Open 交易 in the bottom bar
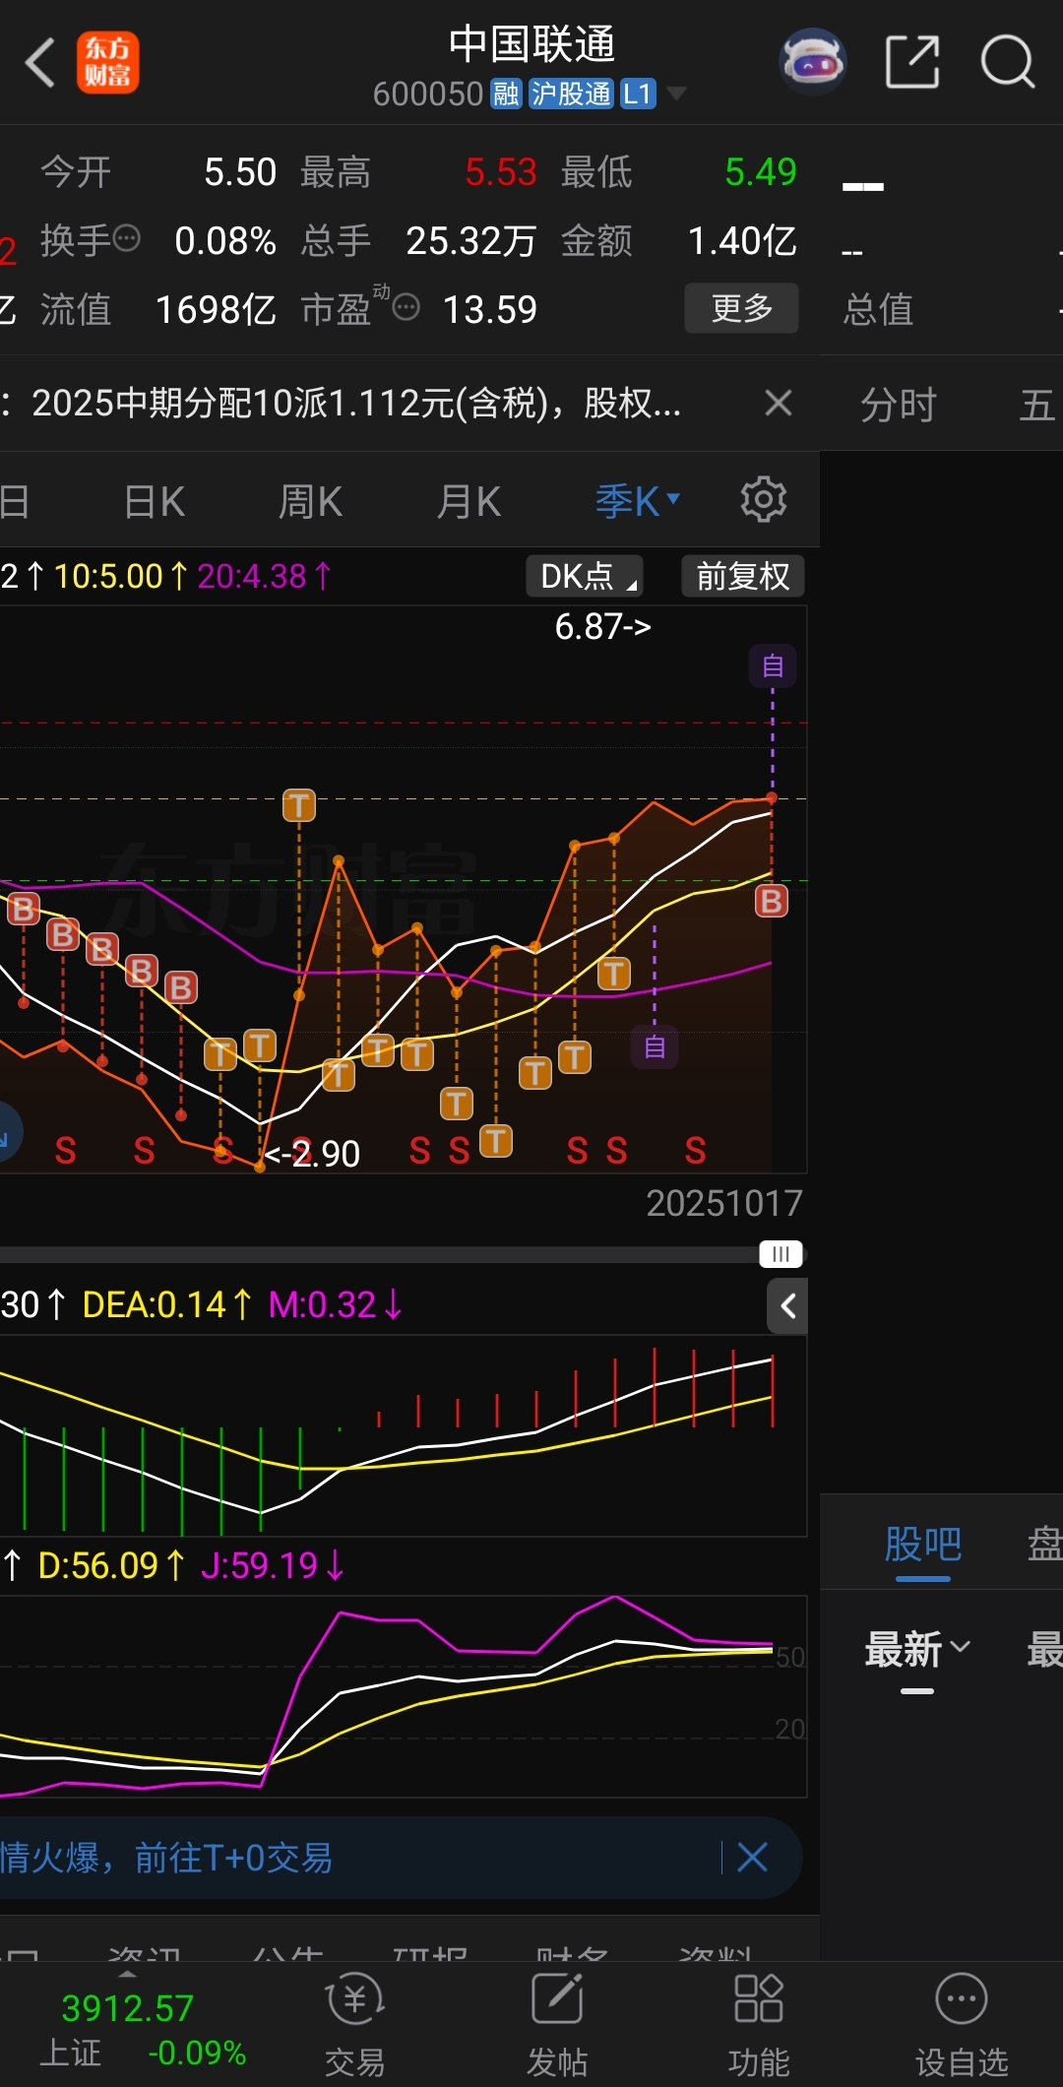Screen dimensions: 1063x2087 [354, 2026]
